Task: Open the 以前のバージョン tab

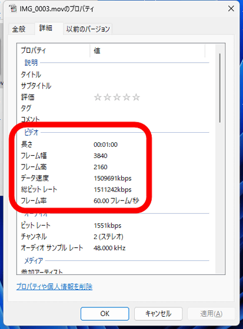Action: [88, 29]
